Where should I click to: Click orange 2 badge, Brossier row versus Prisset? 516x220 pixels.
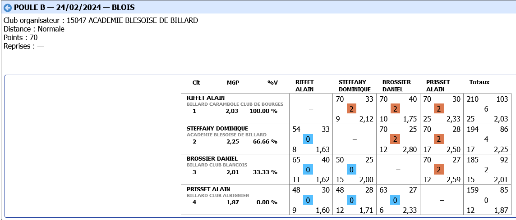click(439, 170)
